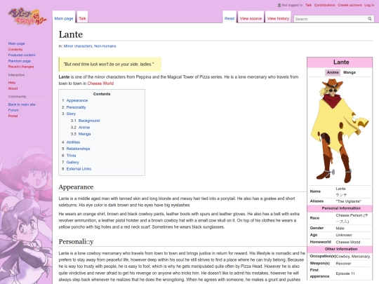Go to Main page in the sidebar

coord(16,43)
